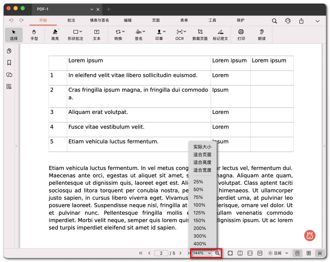
Task: Enable continuous scrolling view mode
Action: click(320, 253)
